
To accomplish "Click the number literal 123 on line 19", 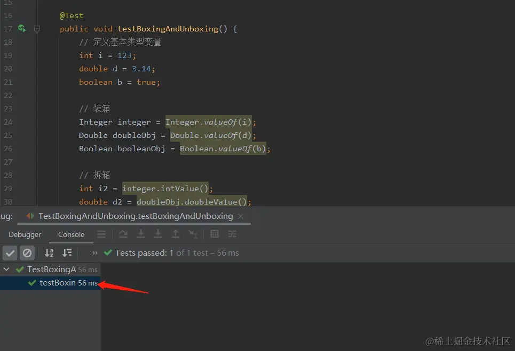I will tap(124, 56).
